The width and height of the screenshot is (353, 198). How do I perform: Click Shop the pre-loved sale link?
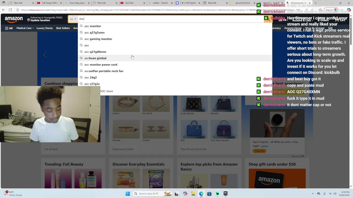tap(193, 149)
